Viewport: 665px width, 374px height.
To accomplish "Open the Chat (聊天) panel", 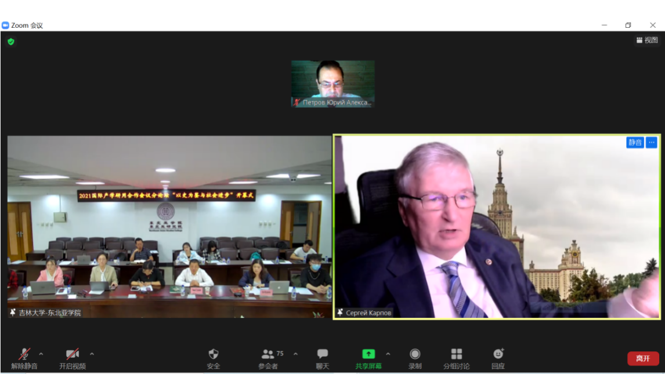I will pyautogui.click(x=323, y=354).
